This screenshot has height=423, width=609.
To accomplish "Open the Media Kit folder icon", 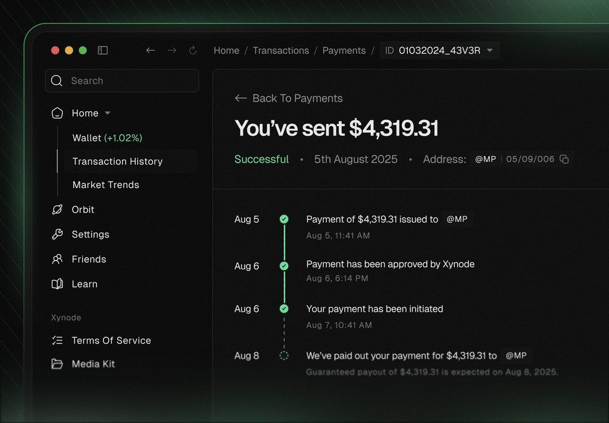I will coord(57,364).
